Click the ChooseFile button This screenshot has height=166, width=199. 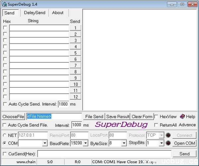13,117
